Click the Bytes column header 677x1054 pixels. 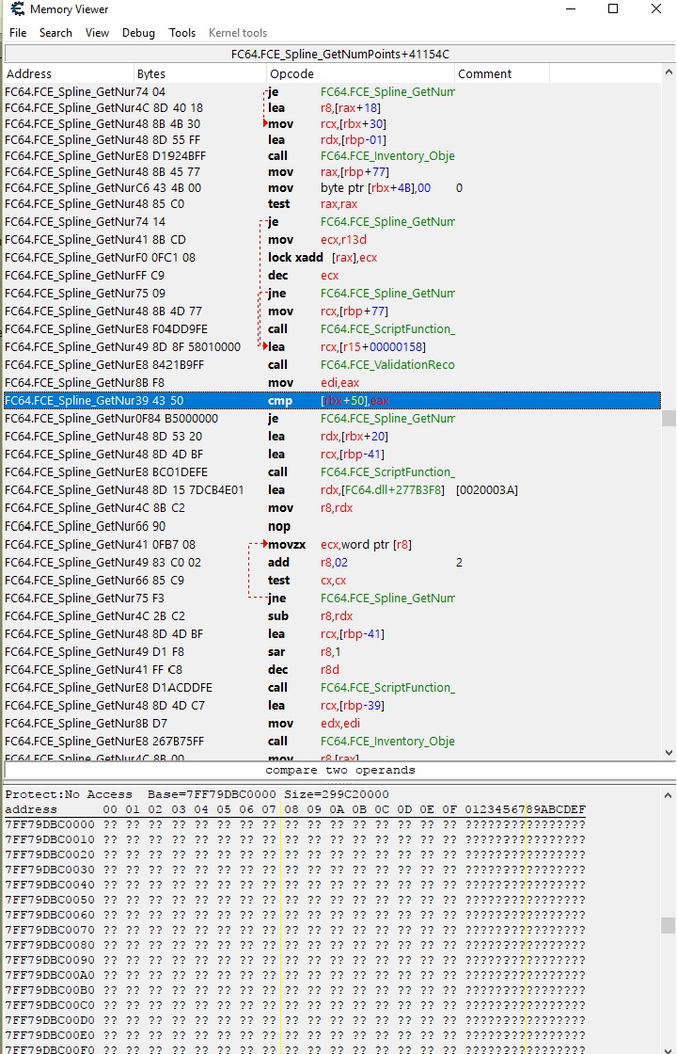pos(199,74)
